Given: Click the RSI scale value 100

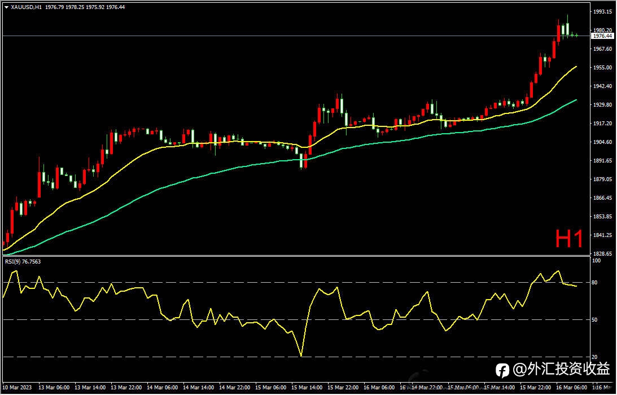Looking at the screenshot, I should pyautogui.click(x=597, y=261).
